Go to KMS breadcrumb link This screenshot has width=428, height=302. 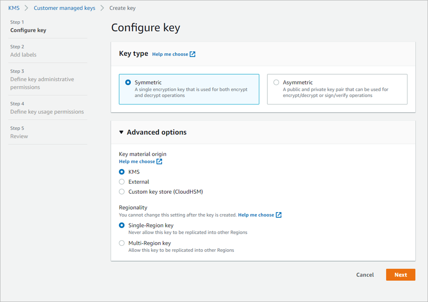tap(14, 8)
